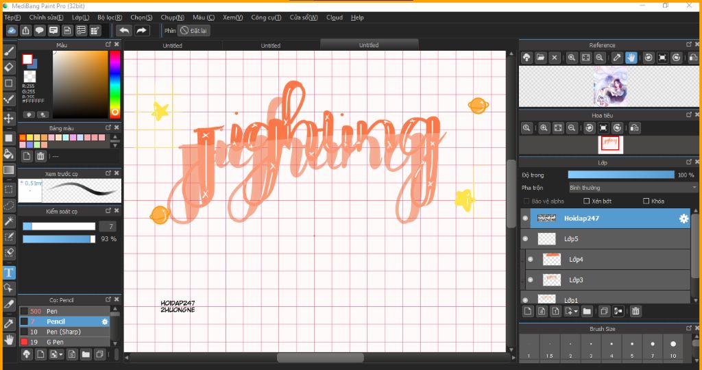Select the Gradient tool
The image size is (702, 370).
click(x=9, y=170)
